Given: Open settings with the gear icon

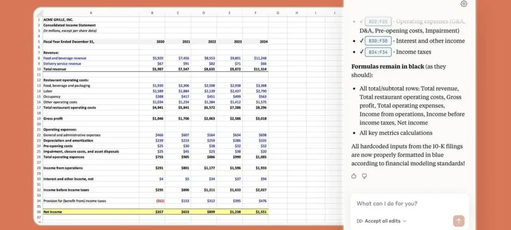Looking at the screenshot, I should pyautogui.click(x=464, y=4).
